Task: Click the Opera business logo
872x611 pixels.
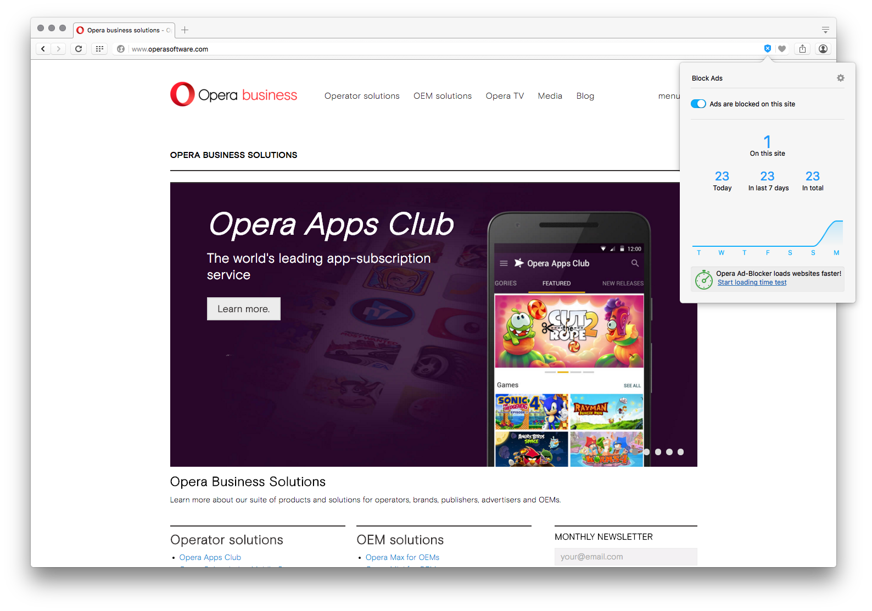Action: pos(234,94)
